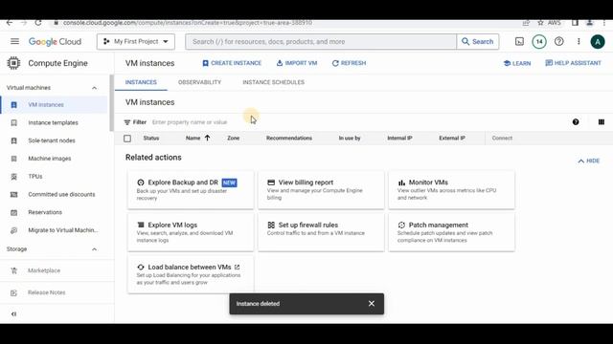Click Import VM button
This screenshot has width=613, height=344.
pyautogui.click(x=297, y=63)
